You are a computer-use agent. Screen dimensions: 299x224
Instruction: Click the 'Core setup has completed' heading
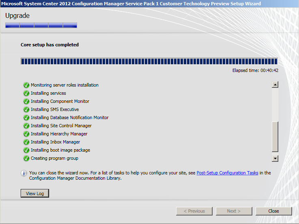click(49, 45)
